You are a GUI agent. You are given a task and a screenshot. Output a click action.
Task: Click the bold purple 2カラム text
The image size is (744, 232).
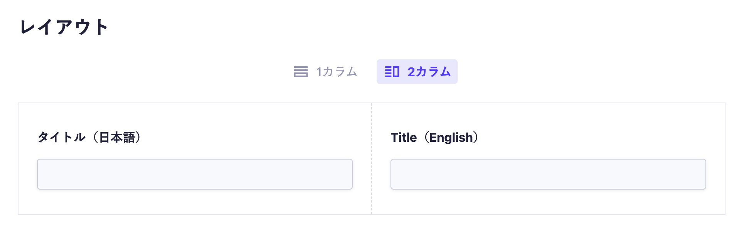click(x=429, y=72)
